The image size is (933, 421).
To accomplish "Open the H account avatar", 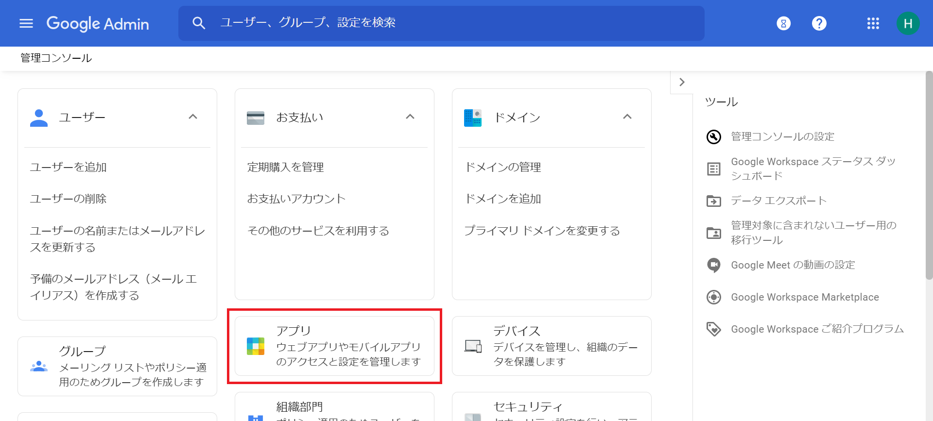I will (x=908, y=23).
